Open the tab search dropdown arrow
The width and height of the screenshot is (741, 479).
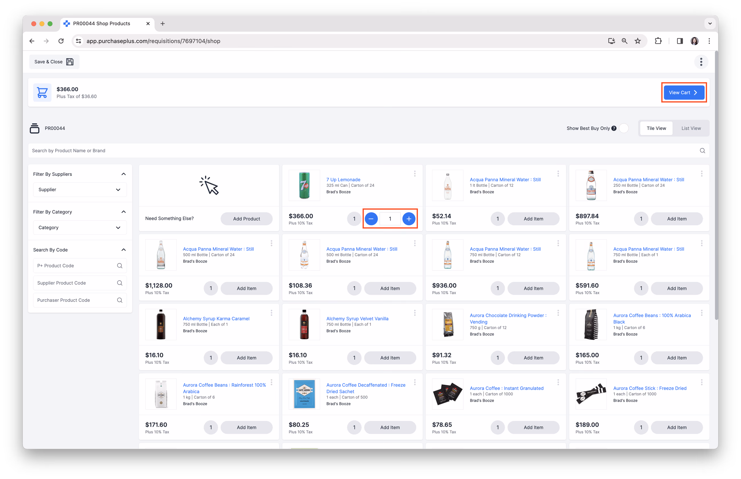click(710, 24)
